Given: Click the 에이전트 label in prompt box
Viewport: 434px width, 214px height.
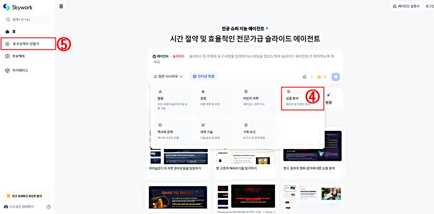Looking at the screenshot, I should pyautogui.click(x=161, y=56).
